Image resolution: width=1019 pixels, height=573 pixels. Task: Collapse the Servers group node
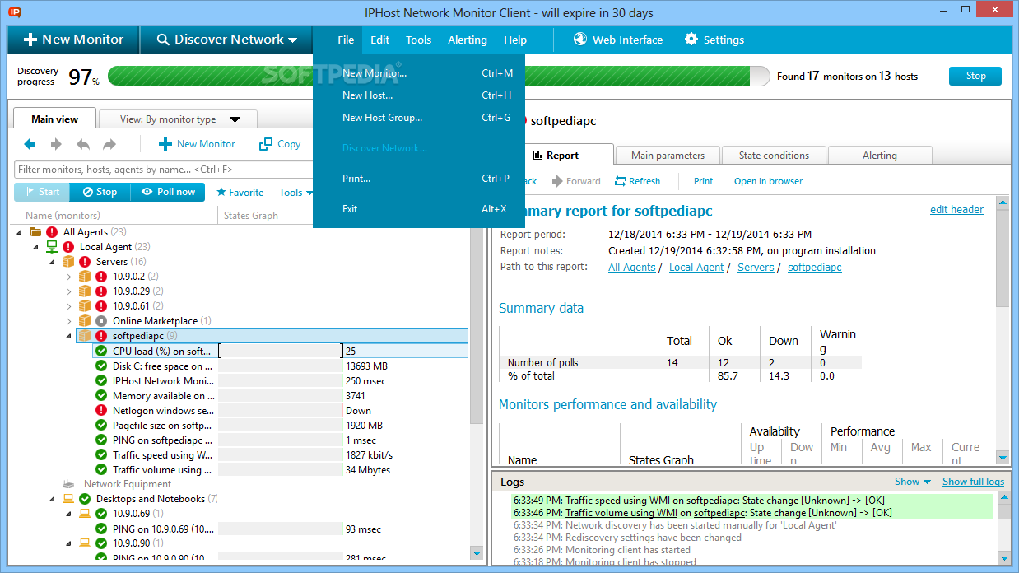(53, 262)
